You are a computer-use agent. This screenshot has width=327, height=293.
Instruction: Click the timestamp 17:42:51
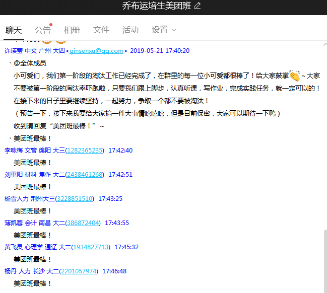120,174
